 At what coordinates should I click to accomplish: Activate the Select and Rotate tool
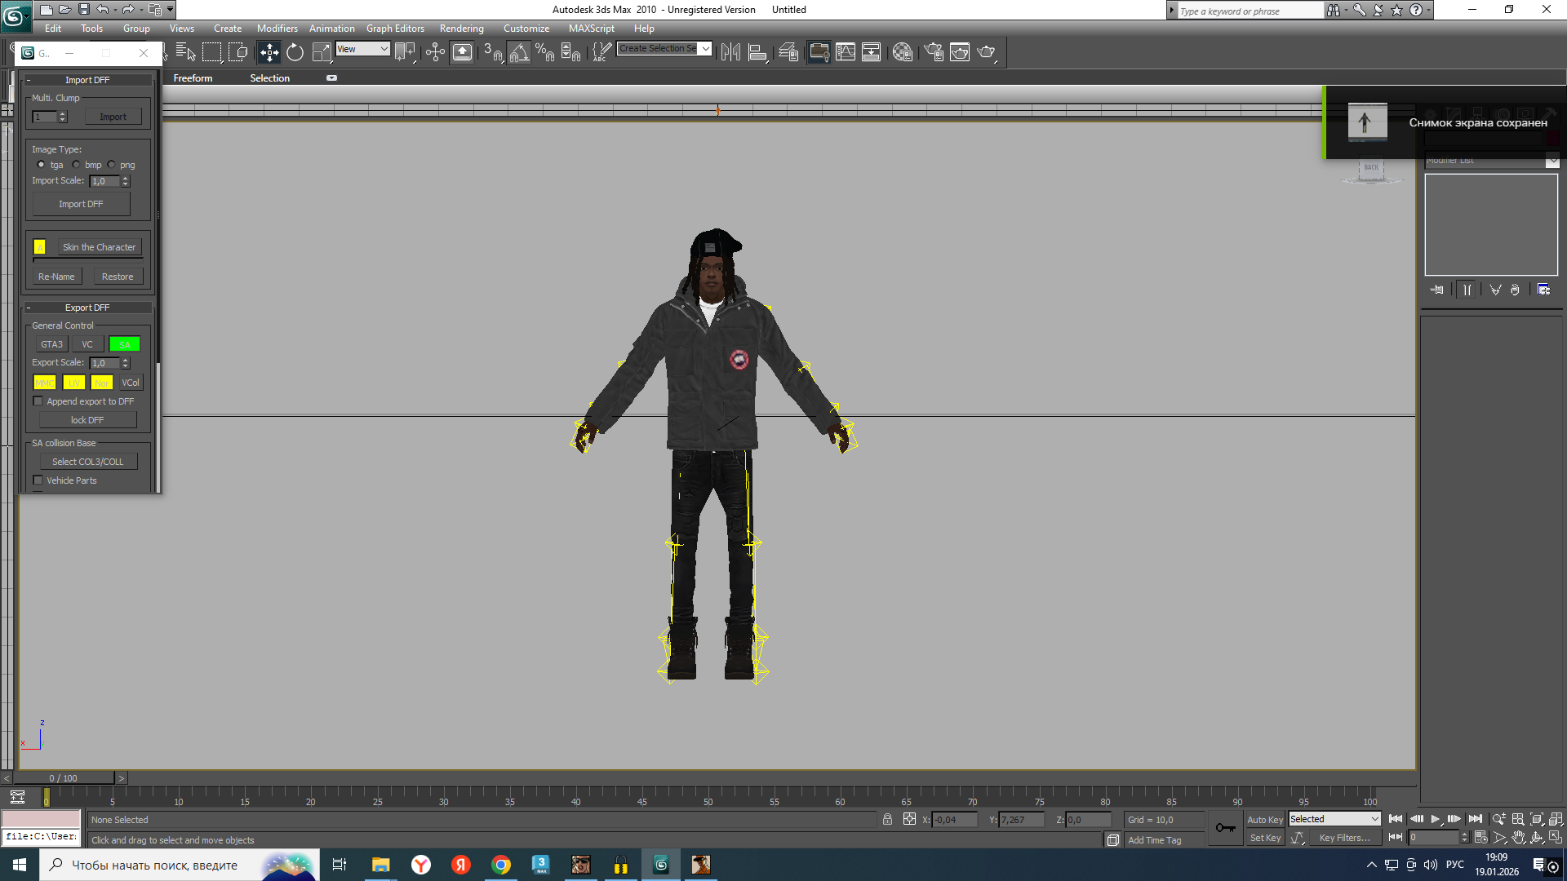295,53
